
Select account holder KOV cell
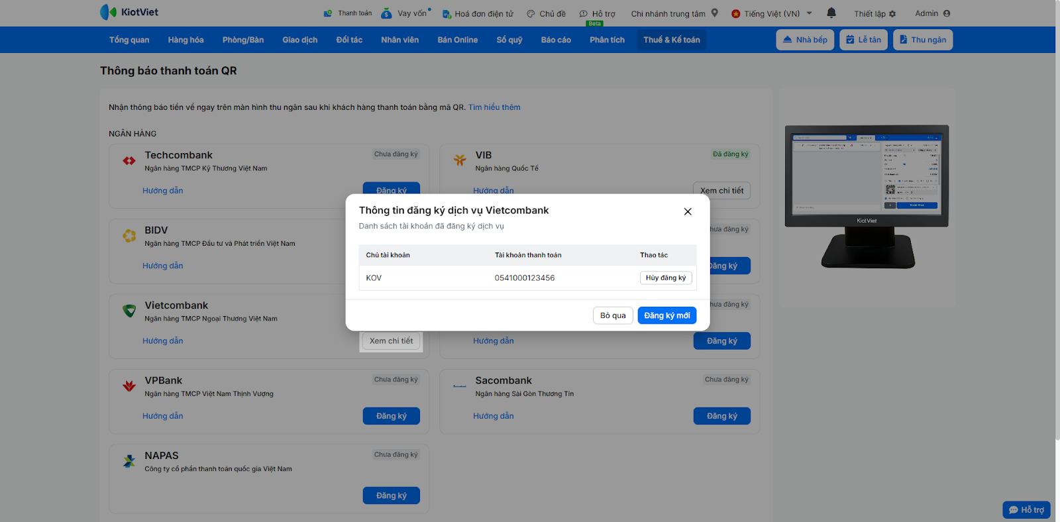point(374,278)
